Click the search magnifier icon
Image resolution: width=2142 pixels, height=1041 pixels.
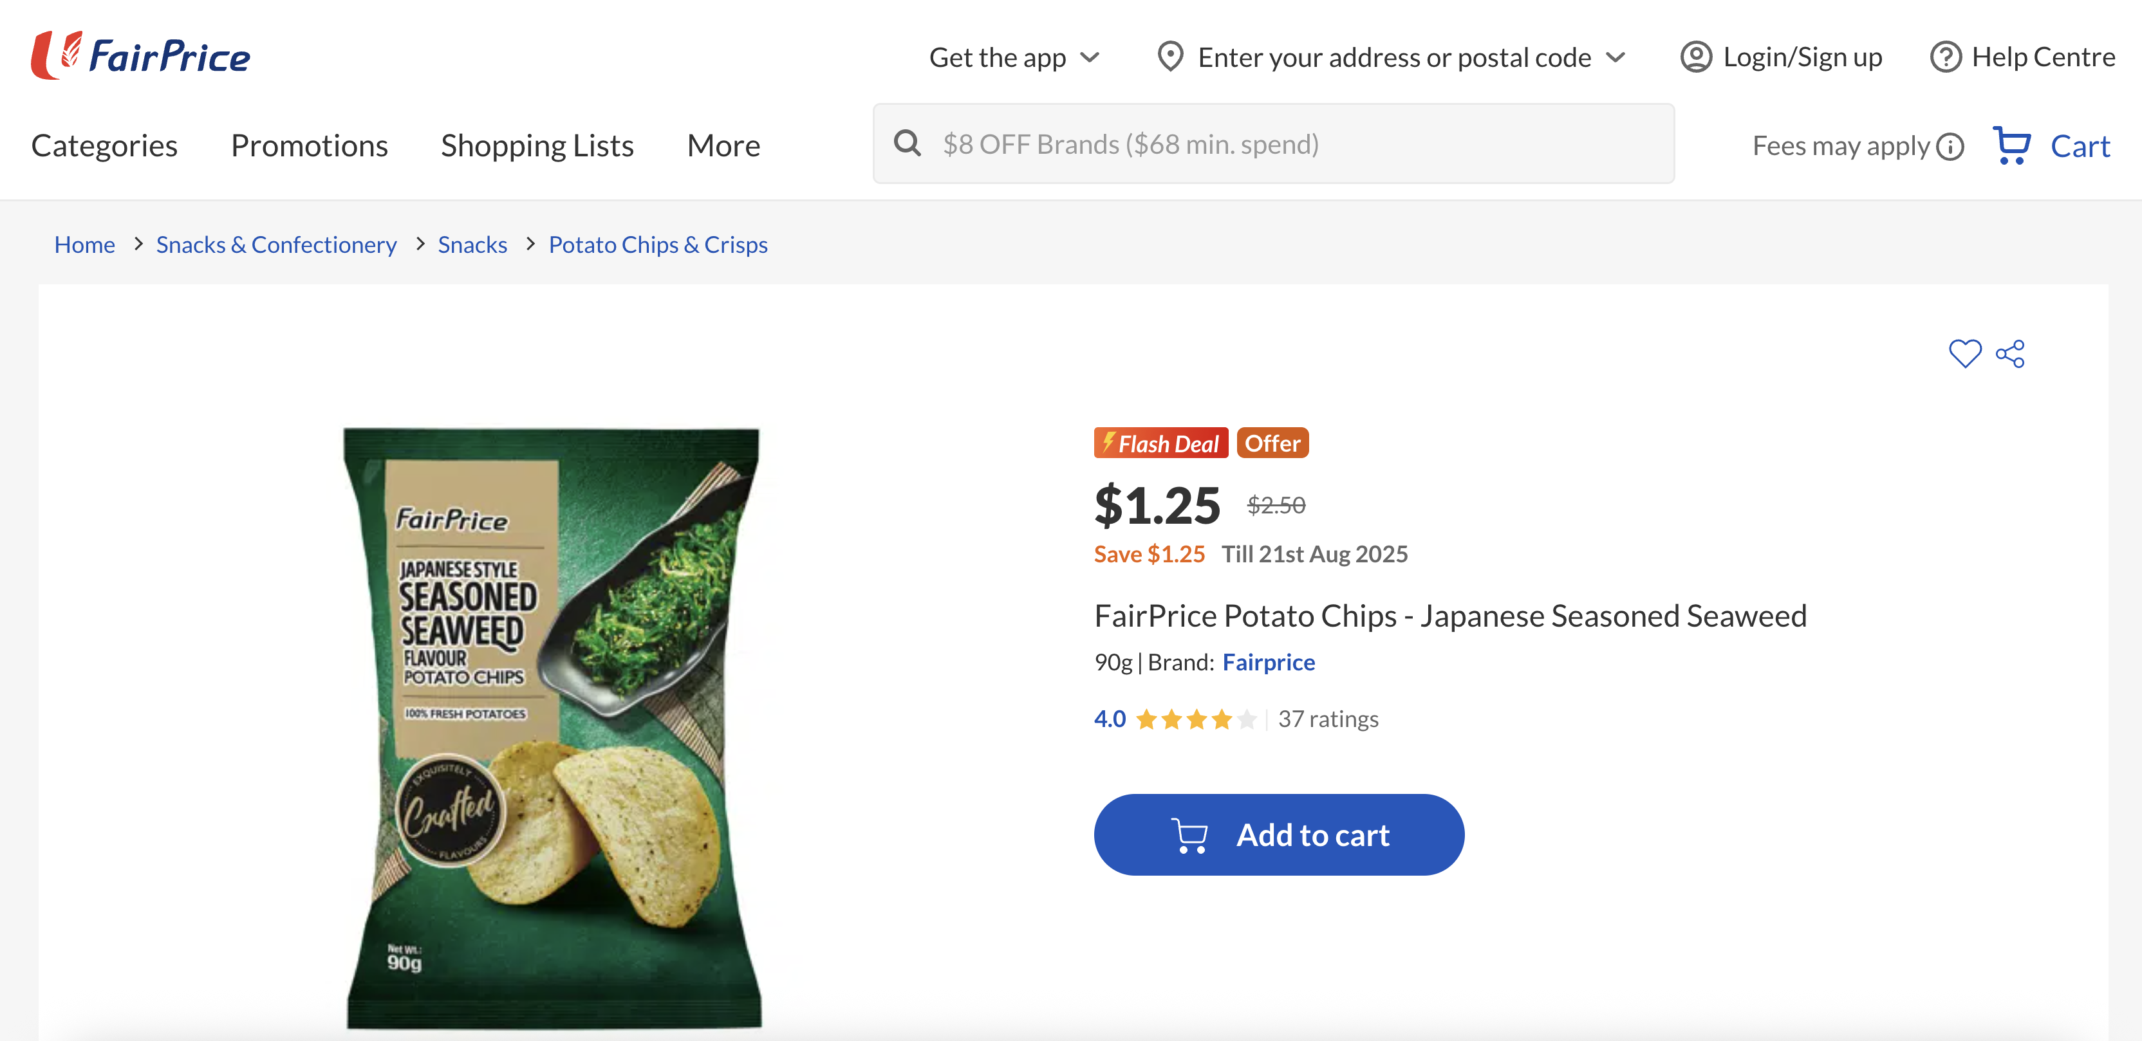tap(907, 144)
